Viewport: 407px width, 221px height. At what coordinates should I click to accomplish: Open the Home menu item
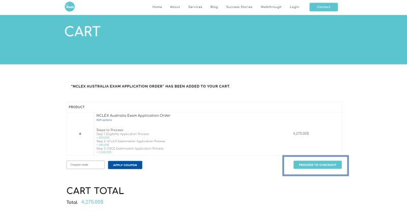(x=157, y=7)
